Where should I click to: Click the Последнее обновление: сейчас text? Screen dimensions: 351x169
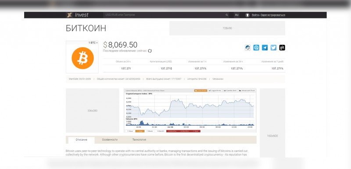tap(125, 51)
